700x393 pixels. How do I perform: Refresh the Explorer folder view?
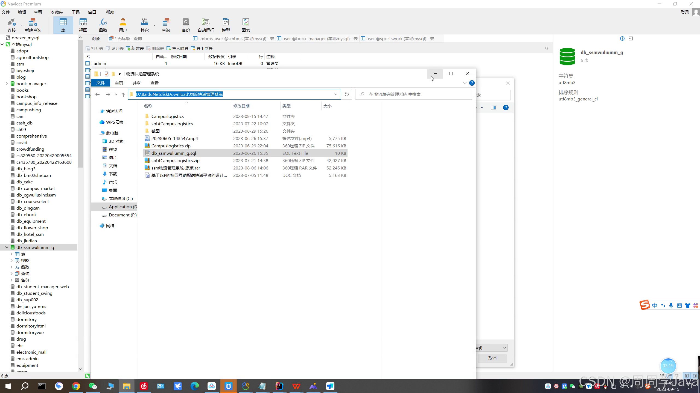(x=346, y=94)
